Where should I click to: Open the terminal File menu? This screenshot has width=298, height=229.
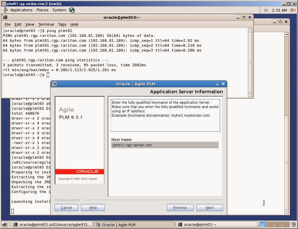click(x=8, y=24)
